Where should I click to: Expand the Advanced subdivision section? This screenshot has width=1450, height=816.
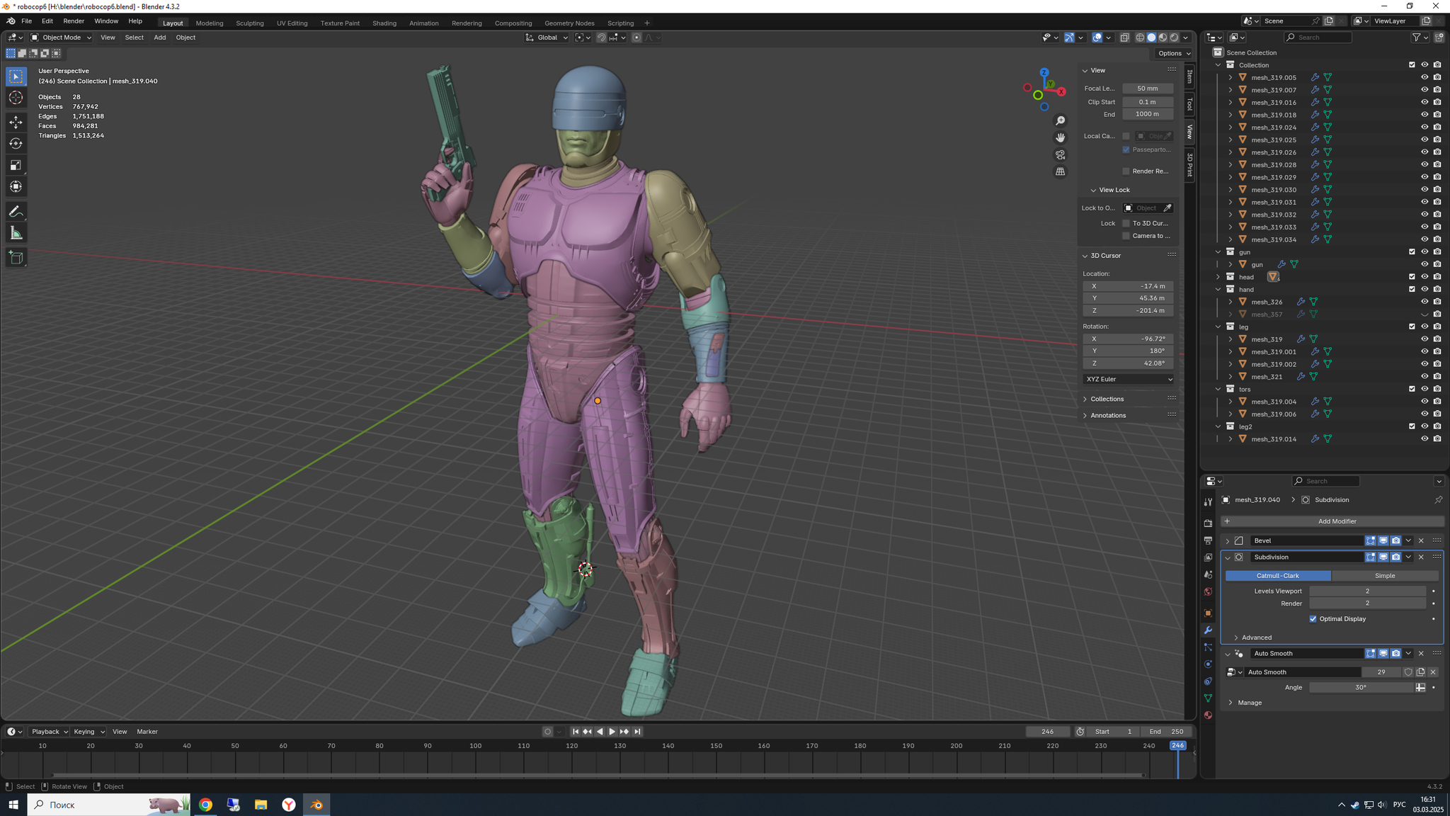pos(1256,637)
